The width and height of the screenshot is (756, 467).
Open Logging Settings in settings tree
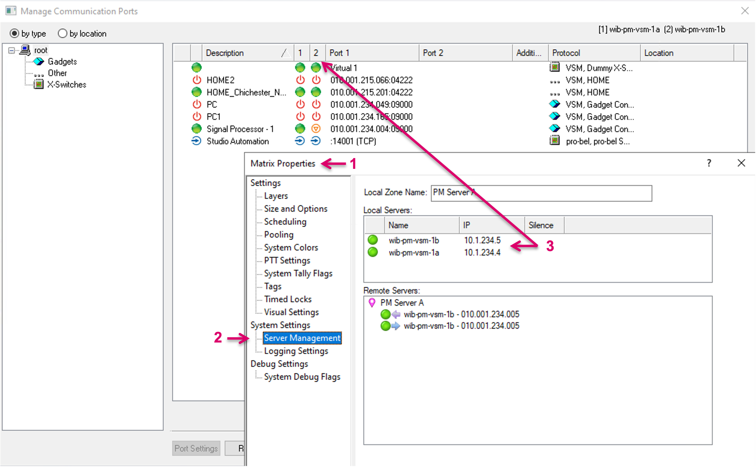click(296, 351)
